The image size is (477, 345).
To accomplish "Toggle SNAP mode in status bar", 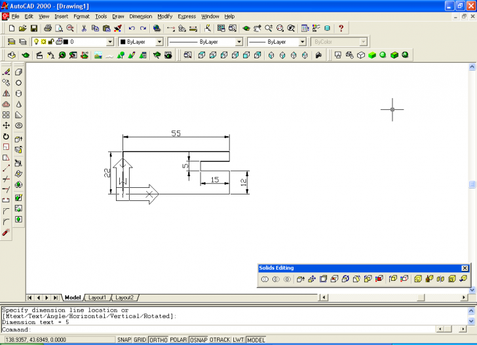I will coord(124,340).
